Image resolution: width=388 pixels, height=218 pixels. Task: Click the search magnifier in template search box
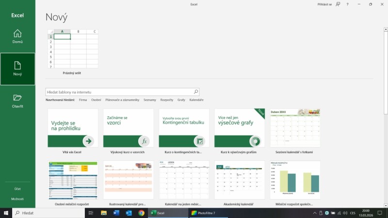[x=196, y=92]
